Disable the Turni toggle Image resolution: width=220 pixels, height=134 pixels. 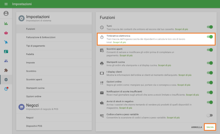(x=210, y=27)
